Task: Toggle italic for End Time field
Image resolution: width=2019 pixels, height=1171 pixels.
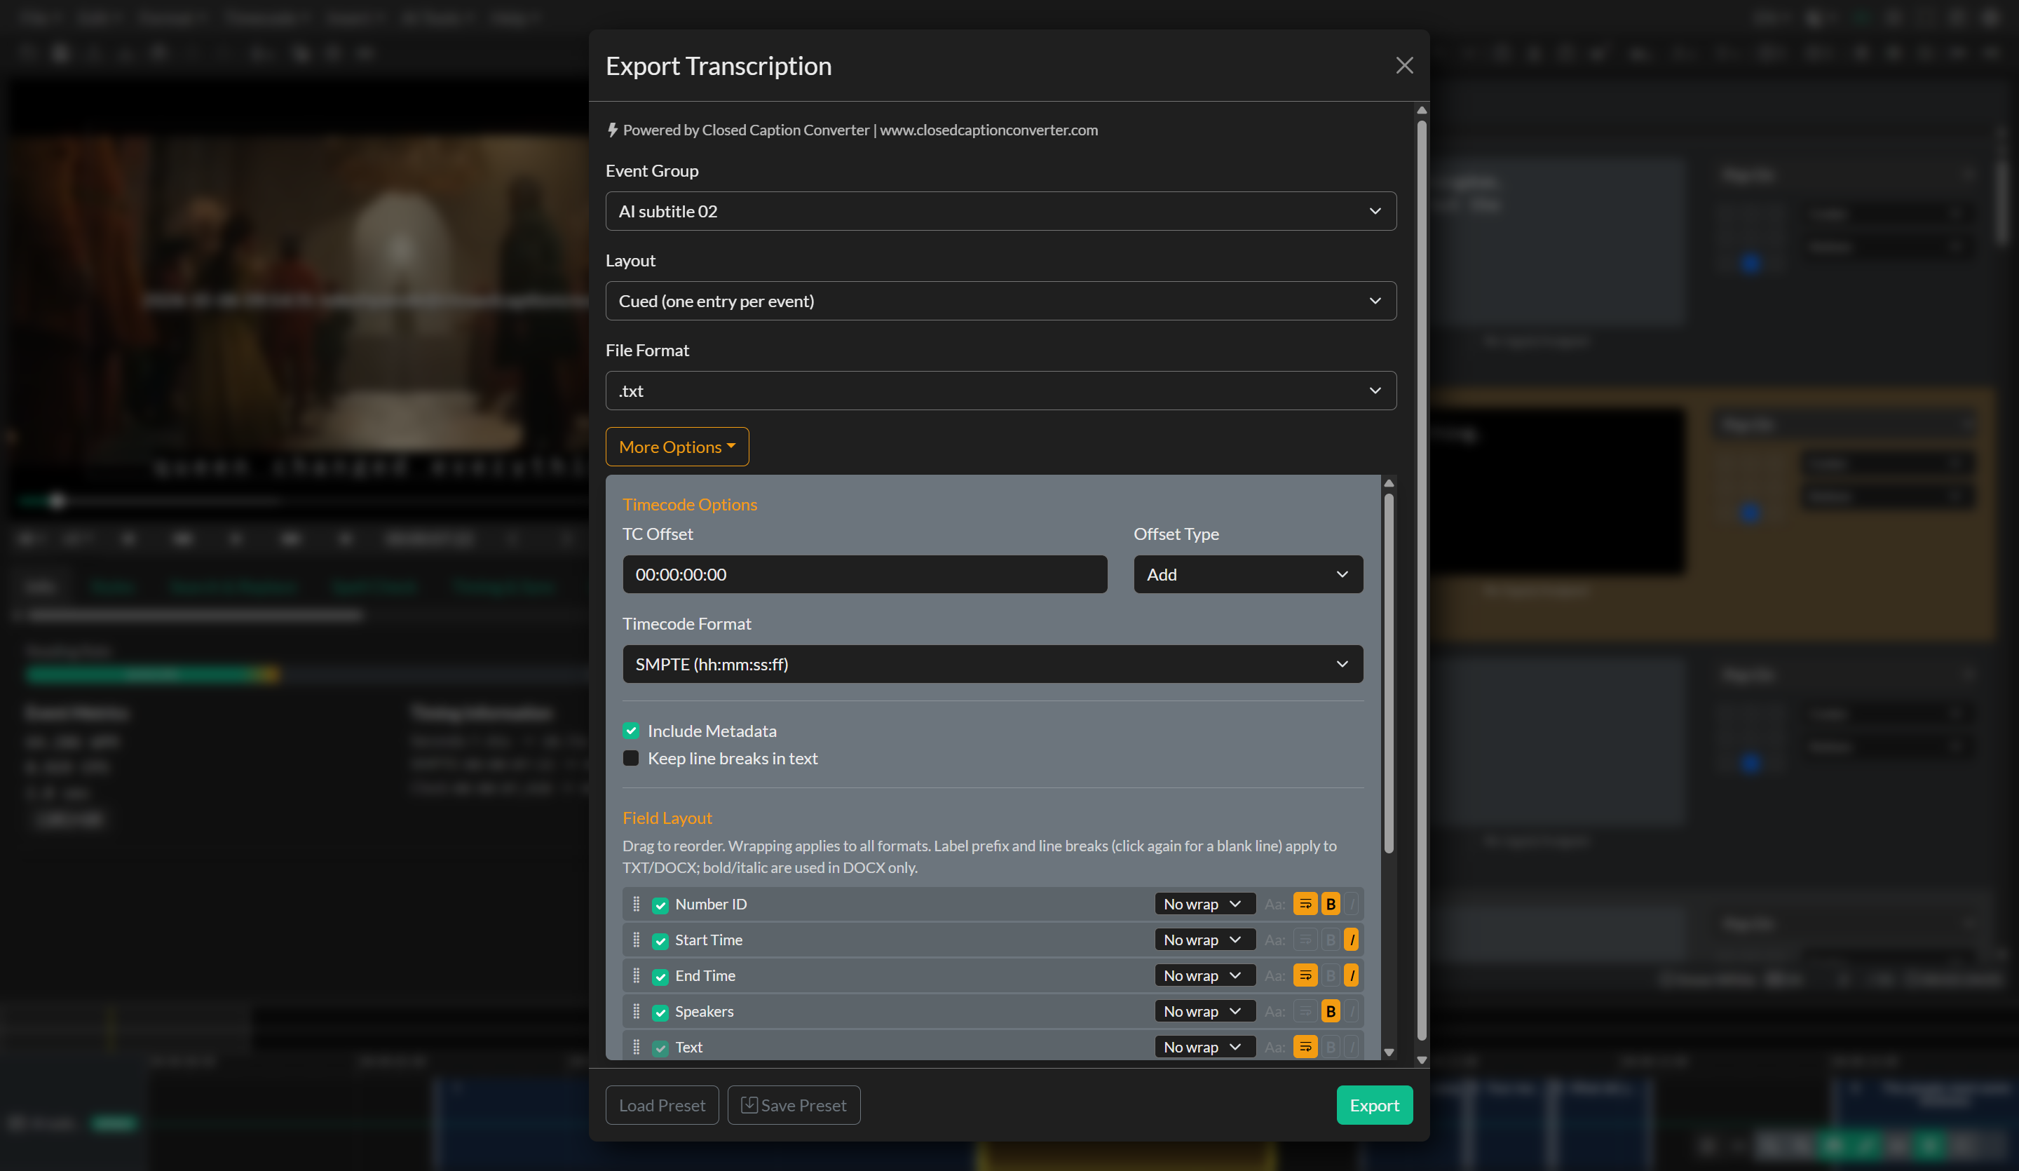Action: [1352, 975]
